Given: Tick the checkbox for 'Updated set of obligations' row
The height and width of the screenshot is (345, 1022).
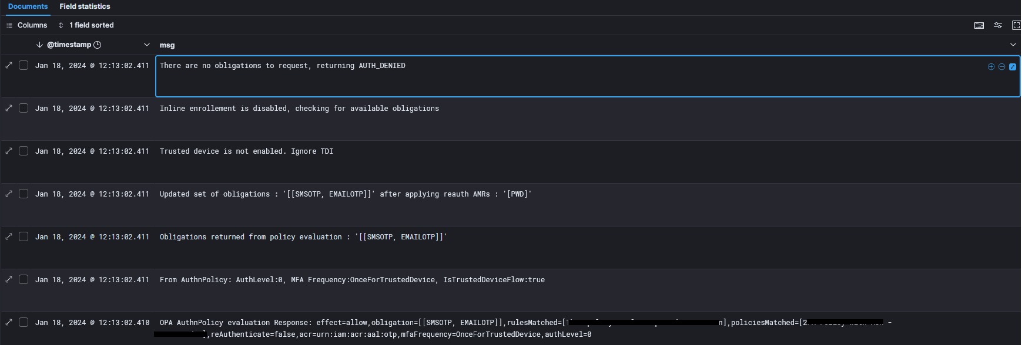Looking at the screenshot, I should point(24,194).
